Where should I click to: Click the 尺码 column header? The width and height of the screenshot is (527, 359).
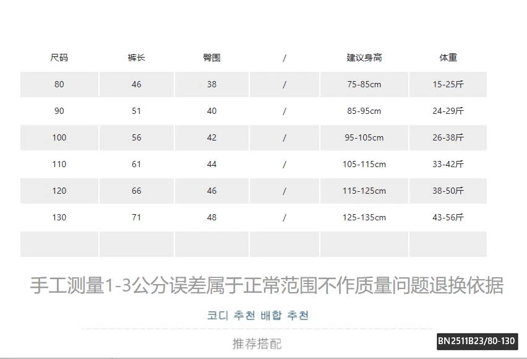pos(59,58)
